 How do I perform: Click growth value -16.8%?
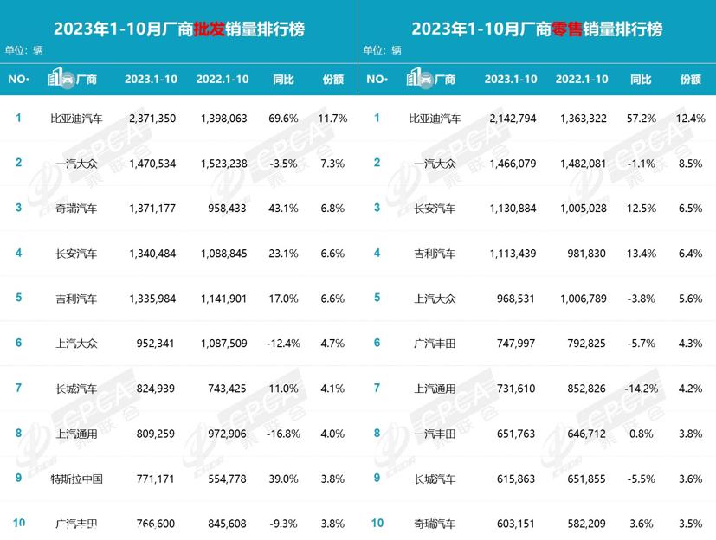283,434
